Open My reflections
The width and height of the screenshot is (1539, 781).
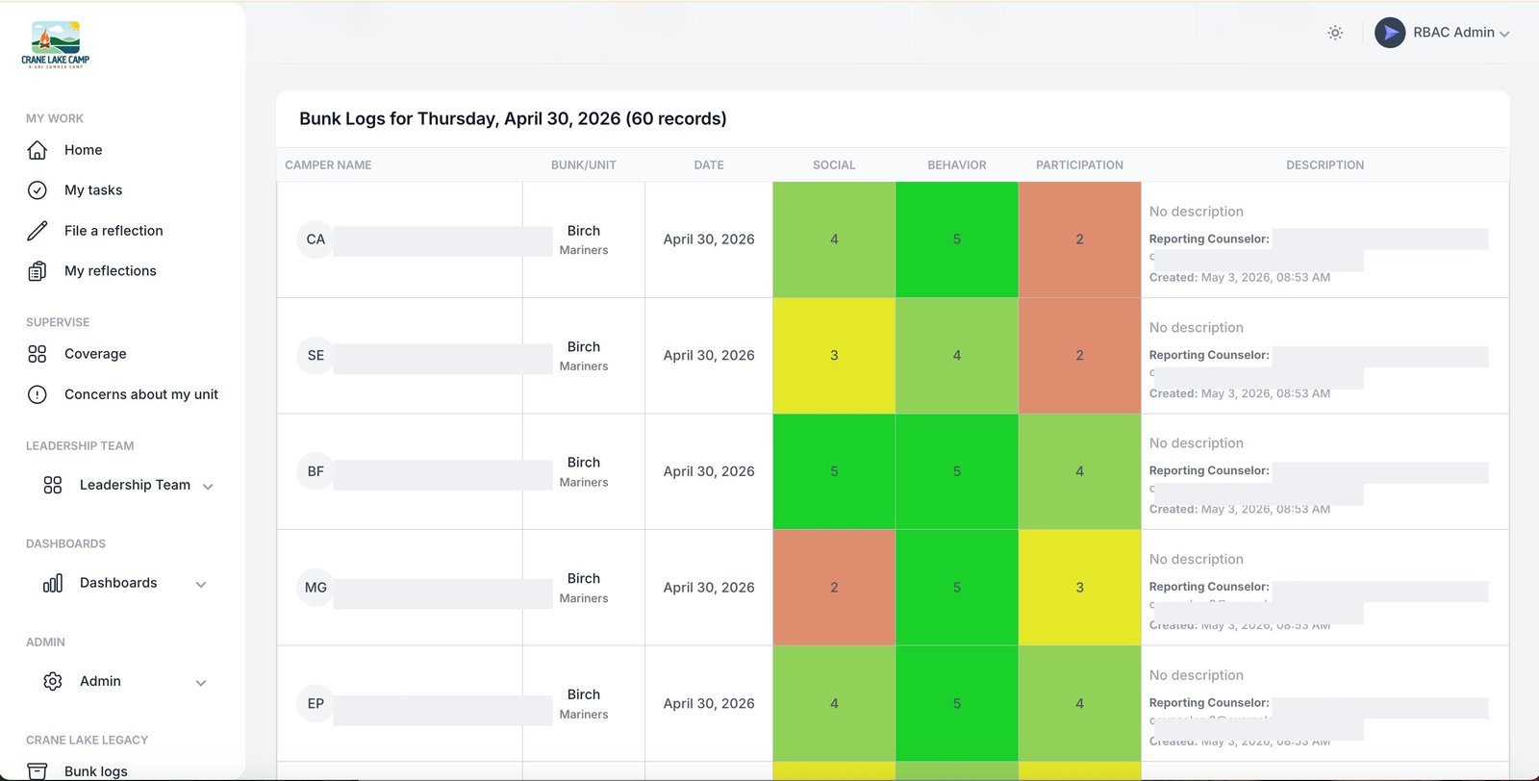tap(111, 271)
